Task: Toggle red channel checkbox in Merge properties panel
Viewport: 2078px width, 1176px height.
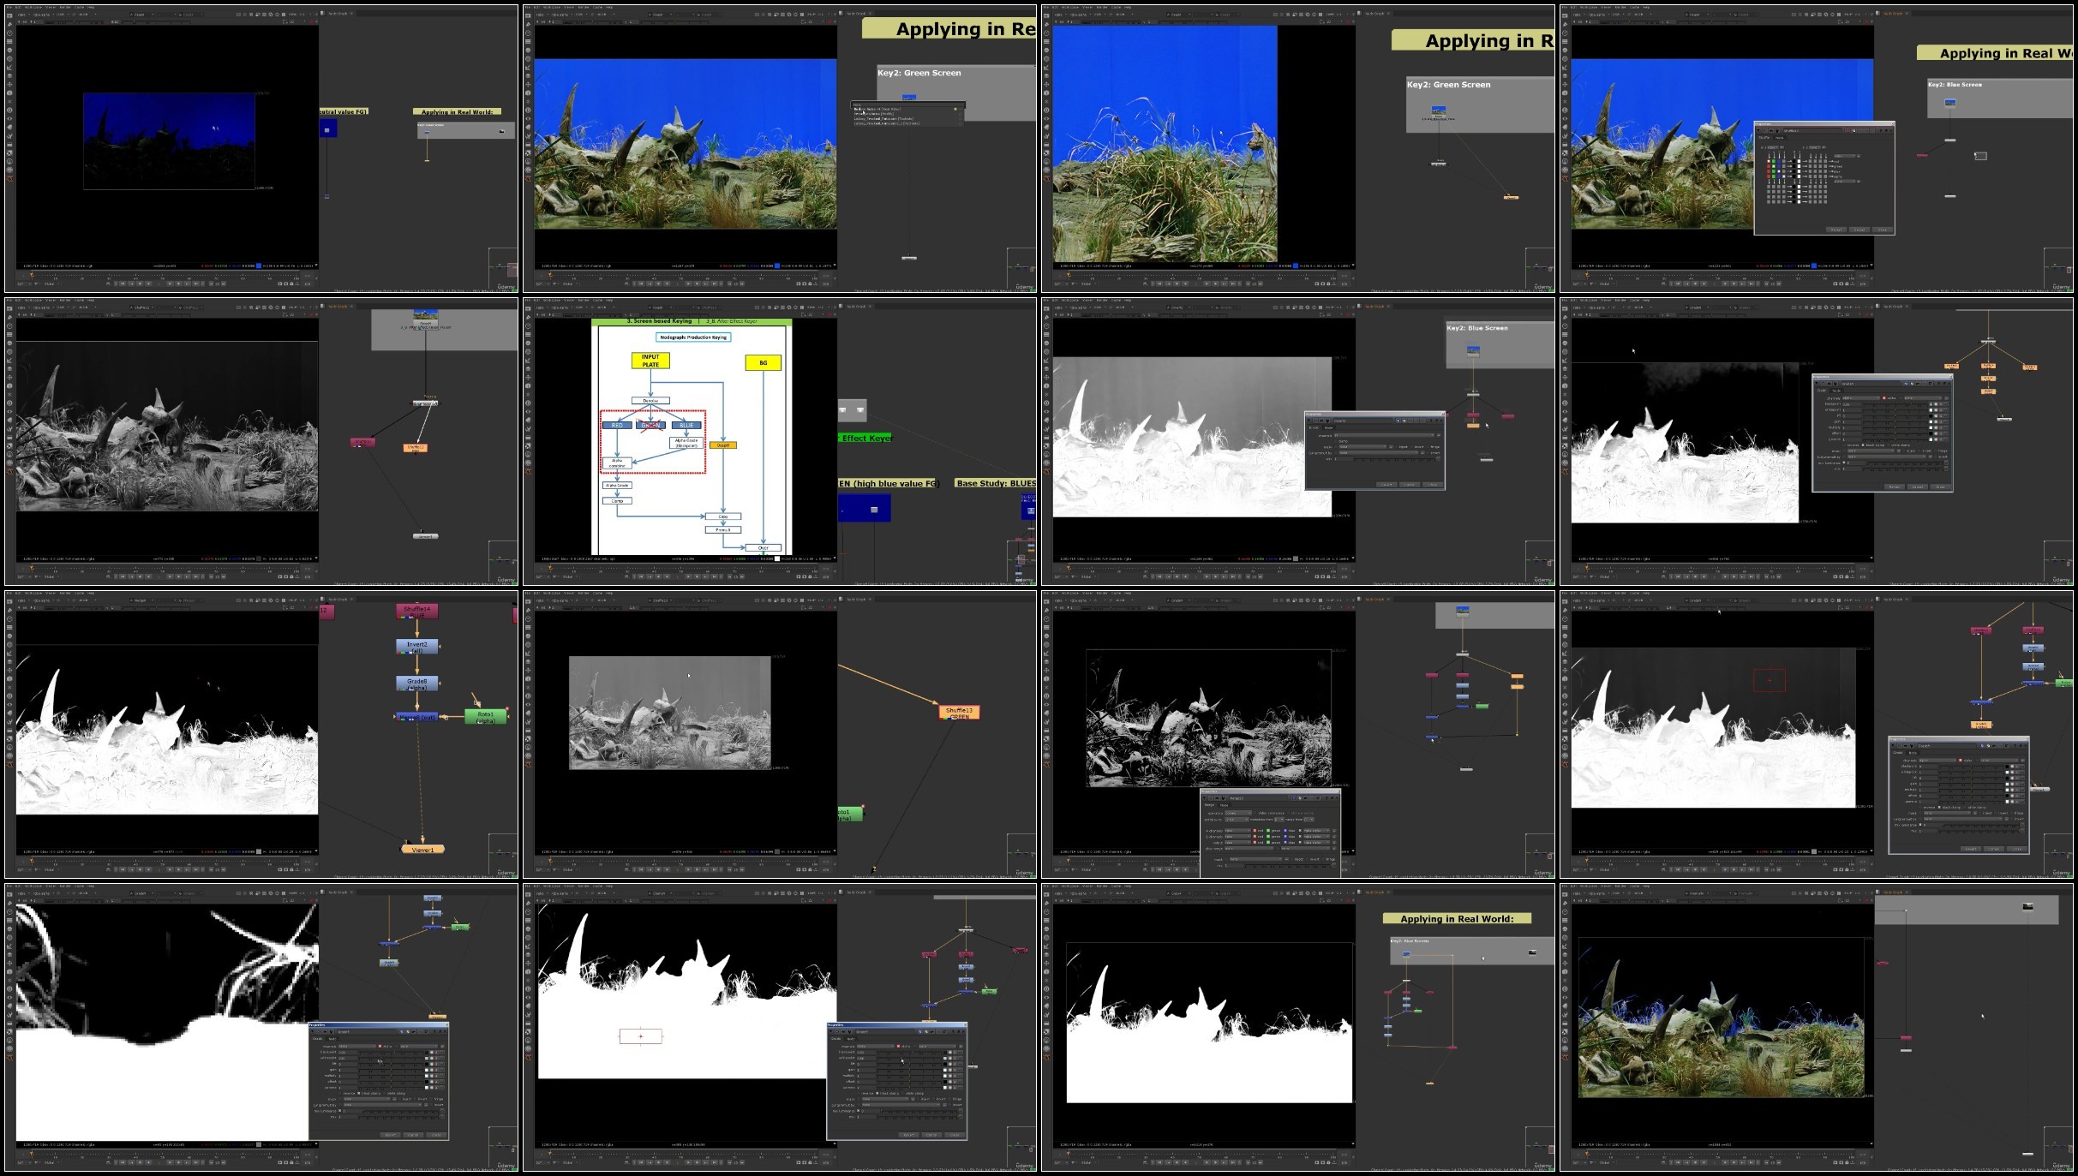Action: (1255, 831)
